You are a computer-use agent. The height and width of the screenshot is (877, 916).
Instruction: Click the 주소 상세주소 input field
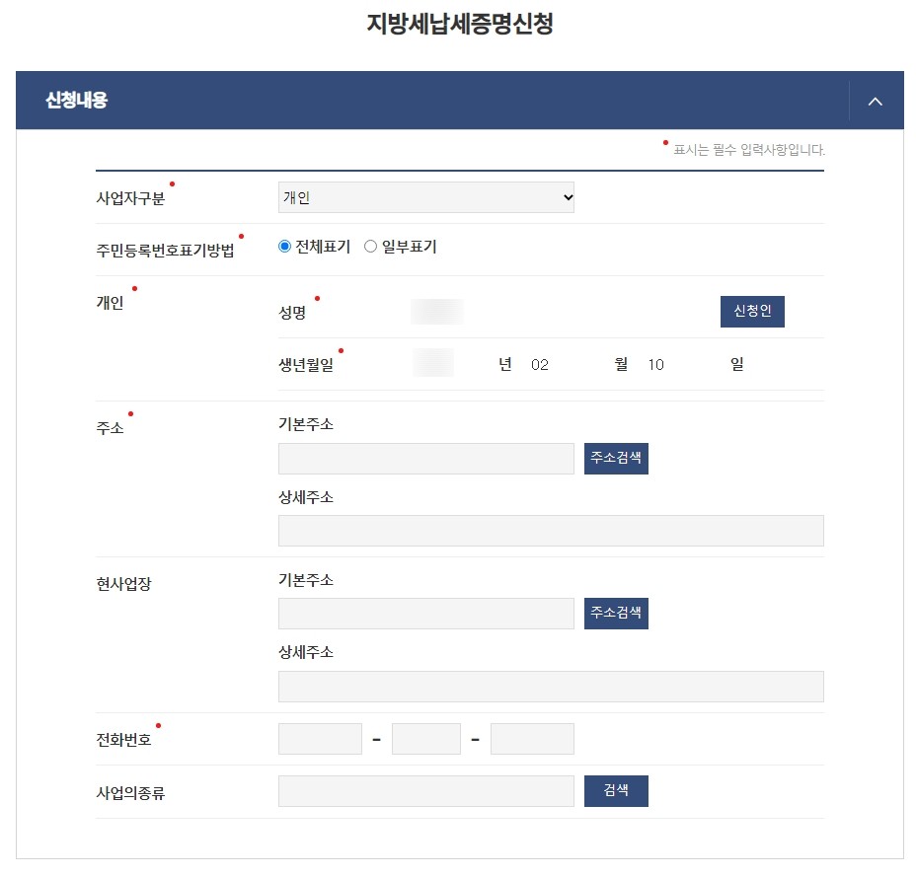551,531
